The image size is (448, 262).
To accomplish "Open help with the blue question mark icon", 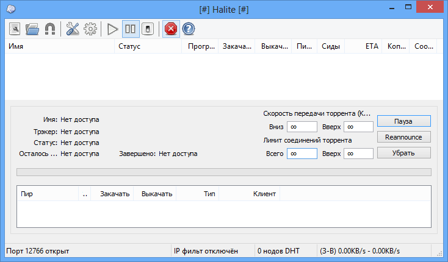I will point(189,29).
